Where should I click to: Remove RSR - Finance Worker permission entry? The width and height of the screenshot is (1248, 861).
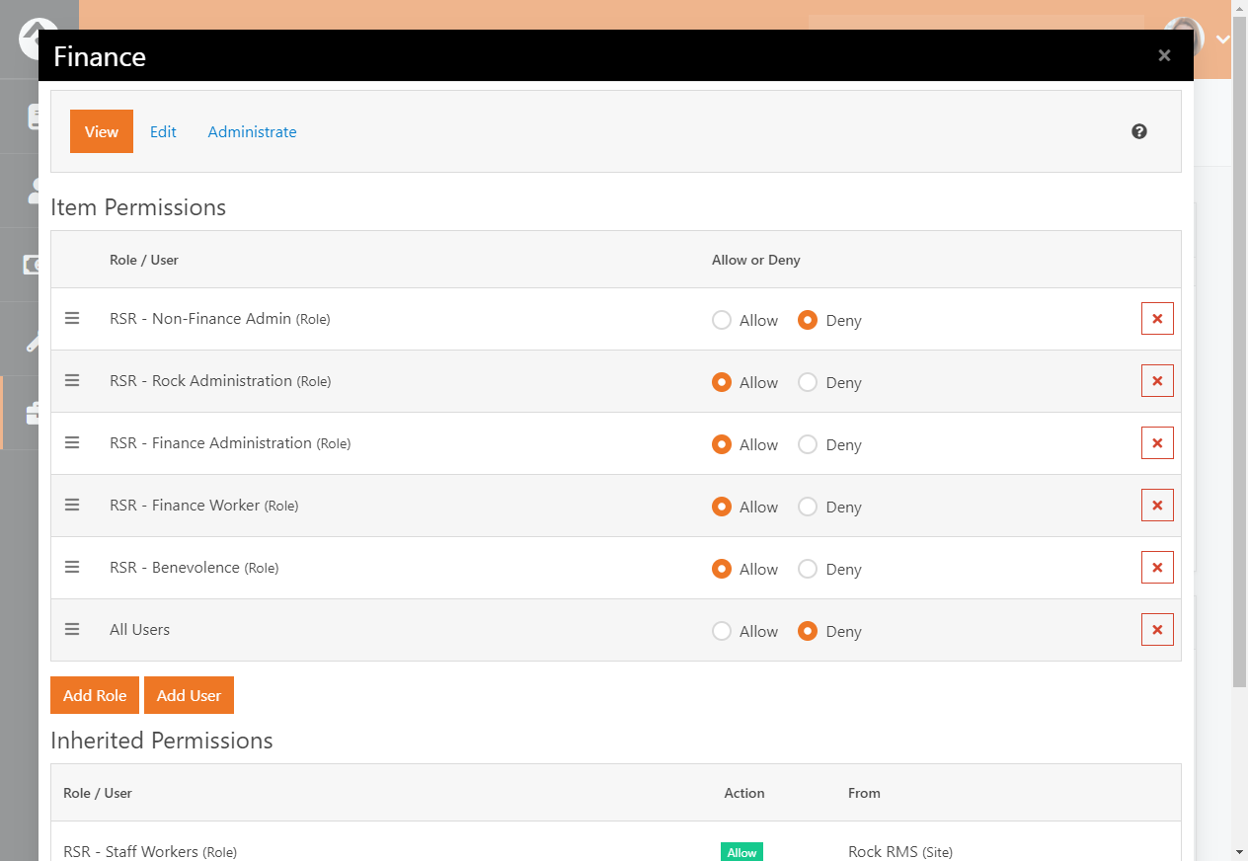(1157, 506)
